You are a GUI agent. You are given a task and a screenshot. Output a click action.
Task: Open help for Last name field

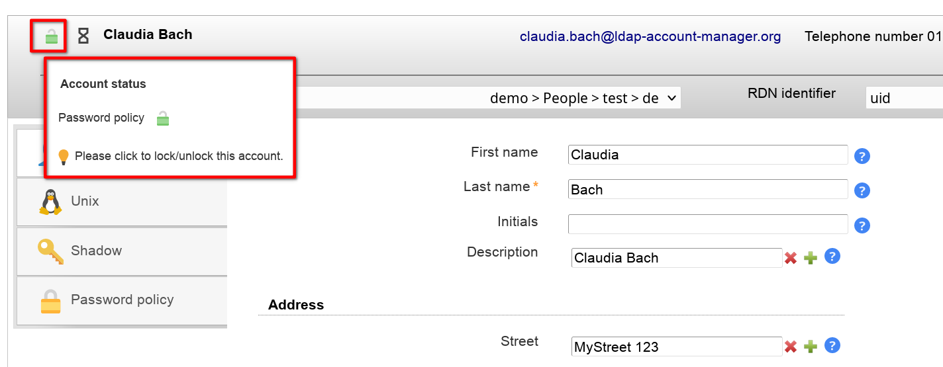click(862, 190)
